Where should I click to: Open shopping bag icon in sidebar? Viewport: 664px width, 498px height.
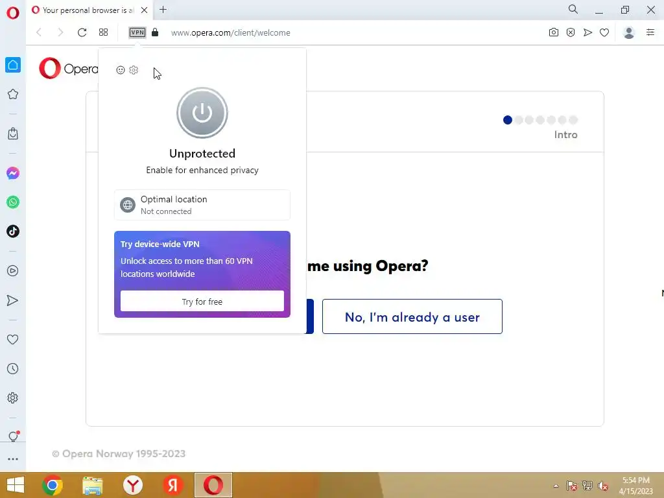coord(13,134)
